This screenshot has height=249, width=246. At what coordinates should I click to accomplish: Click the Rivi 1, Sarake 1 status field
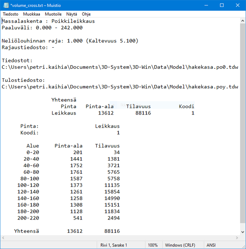tap(114, 245)
